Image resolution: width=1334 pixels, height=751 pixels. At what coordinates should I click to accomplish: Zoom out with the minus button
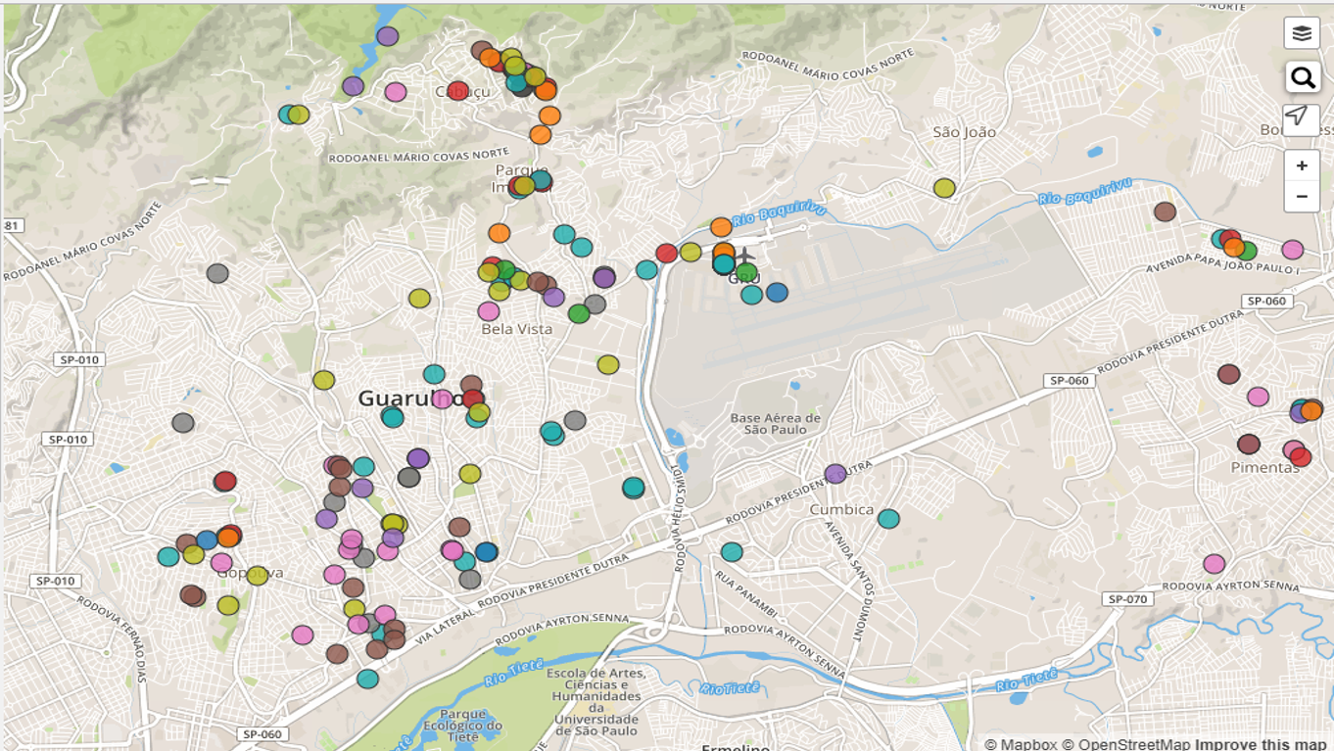click(1301, 196)
